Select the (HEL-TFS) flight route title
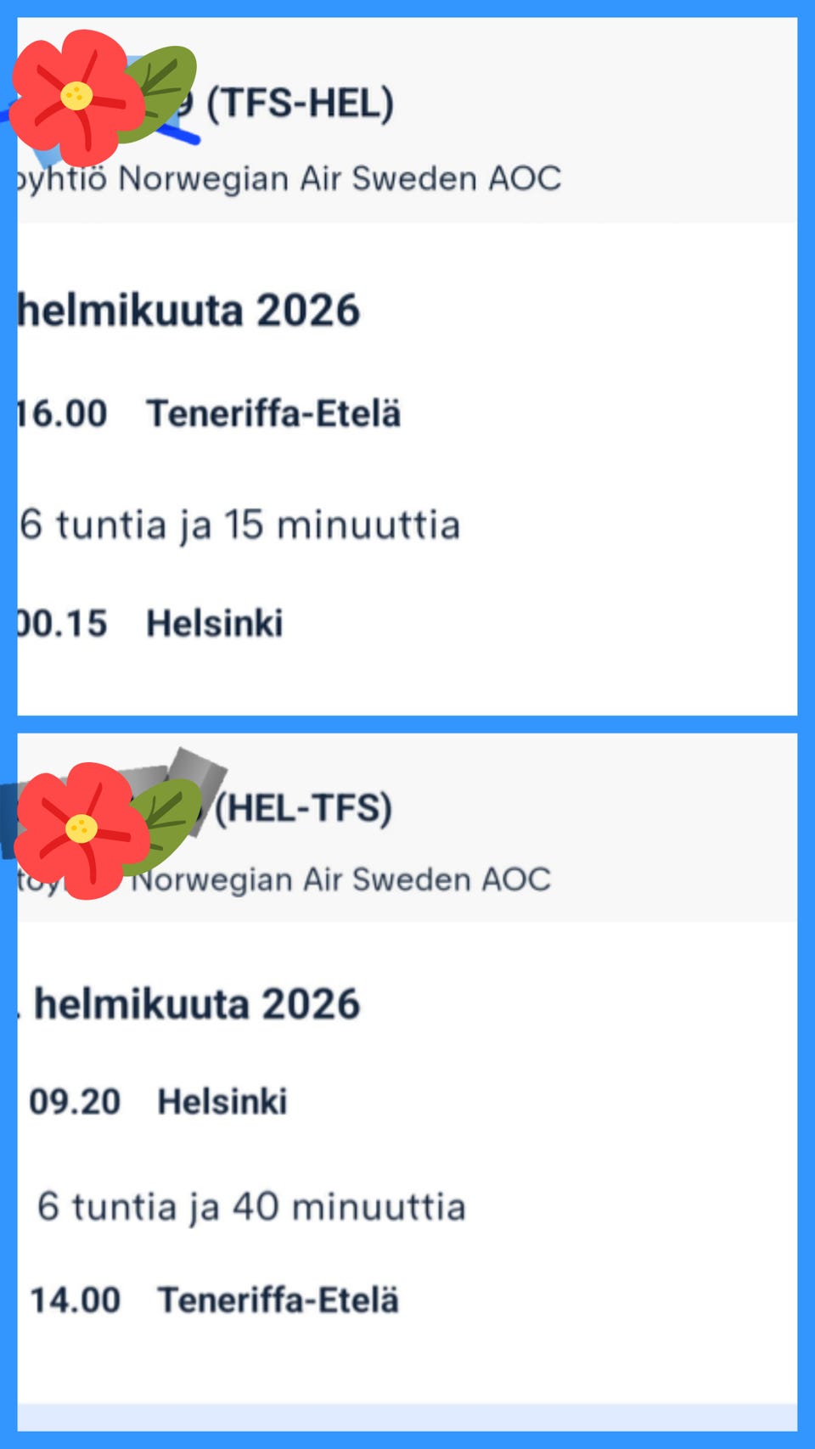This screenshot has height=1449, width=815. point(303,807)
